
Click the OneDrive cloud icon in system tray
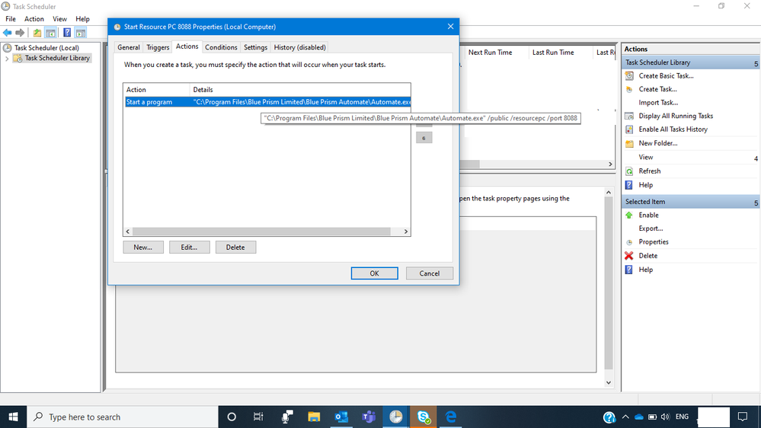pyautogui.click(x=638, y=417)
